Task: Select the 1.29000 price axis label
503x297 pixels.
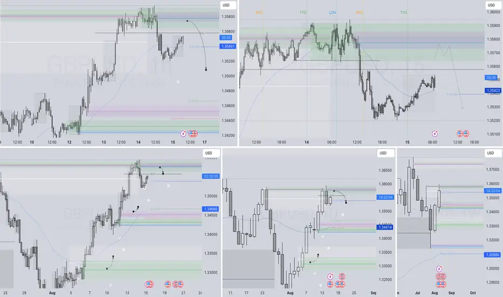Action: tap(493, 282)
